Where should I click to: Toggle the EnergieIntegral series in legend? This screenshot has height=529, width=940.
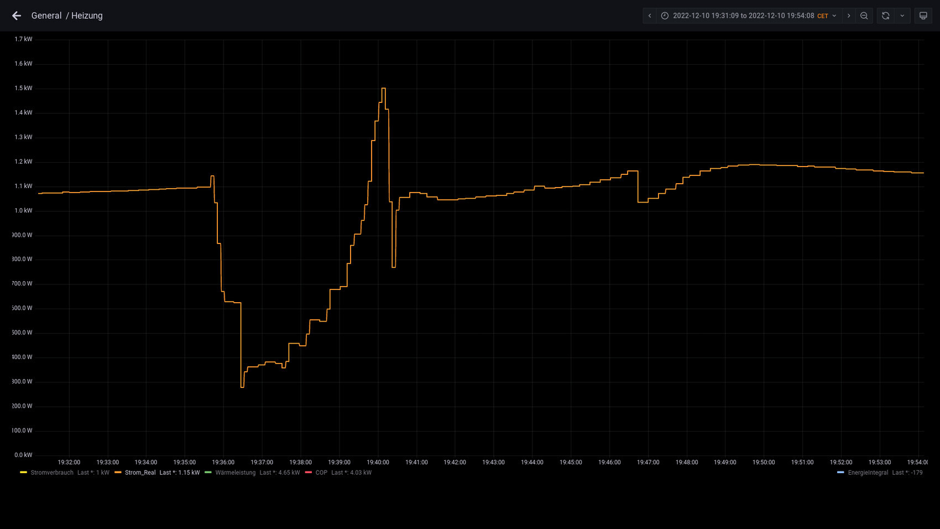point(868,473)
